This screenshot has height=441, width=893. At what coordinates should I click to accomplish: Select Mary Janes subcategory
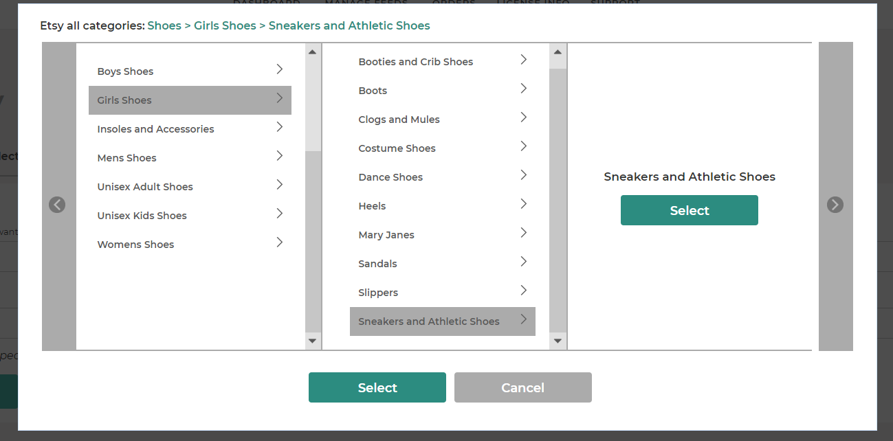(x=443, y=235)
